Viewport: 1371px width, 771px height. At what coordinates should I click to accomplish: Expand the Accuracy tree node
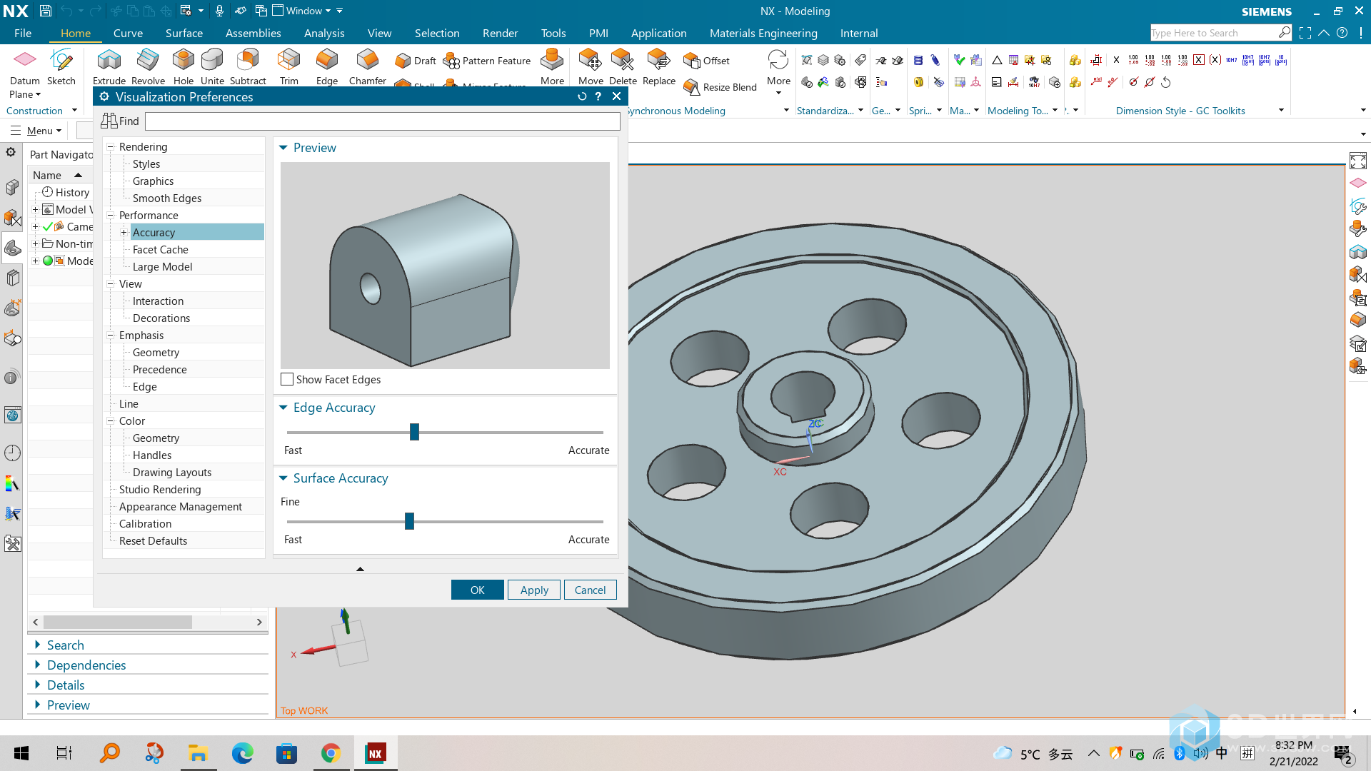click(x=124, y=233)
